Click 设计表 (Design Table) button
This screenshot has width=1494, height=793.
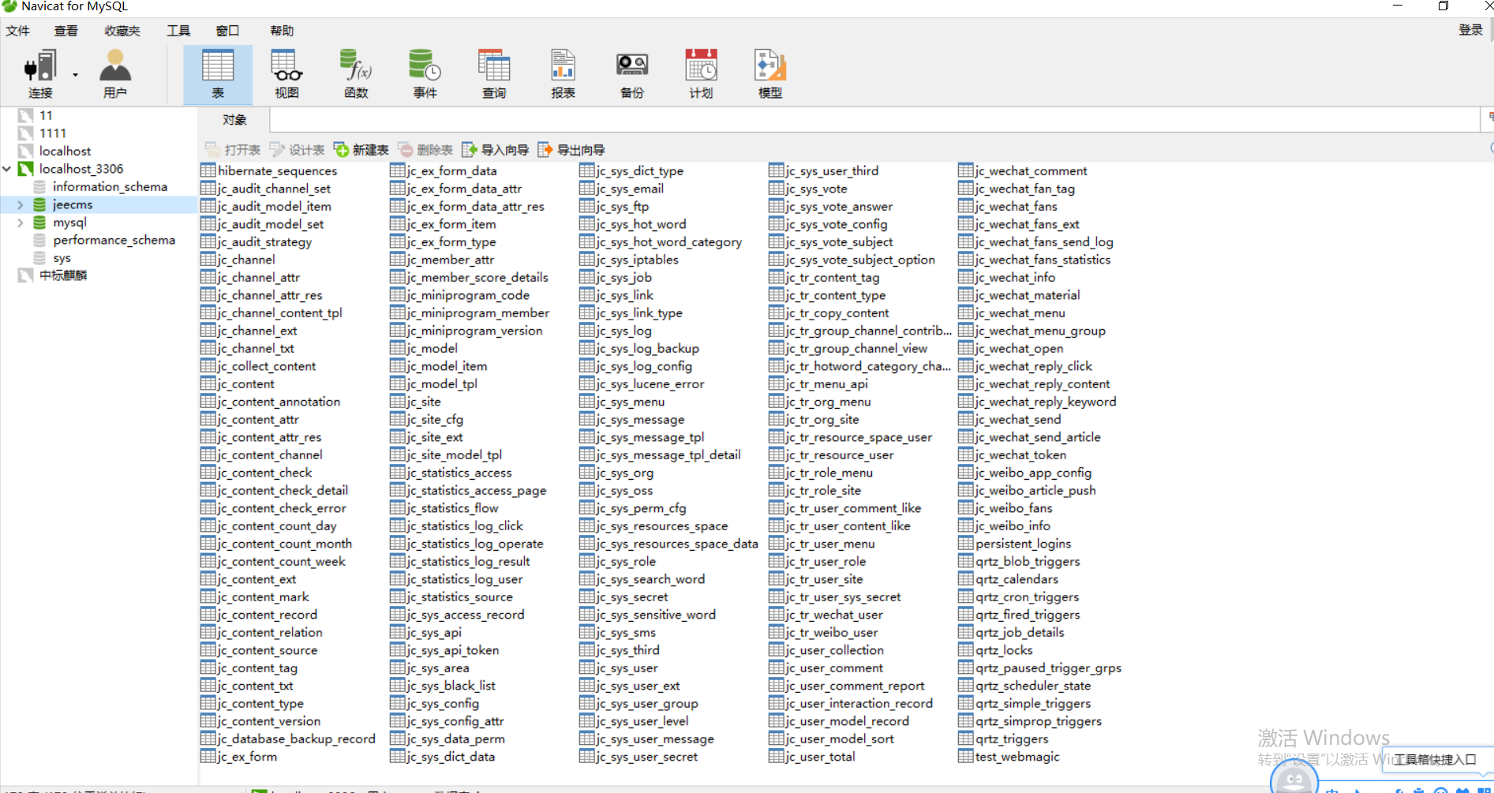(297, 150)
